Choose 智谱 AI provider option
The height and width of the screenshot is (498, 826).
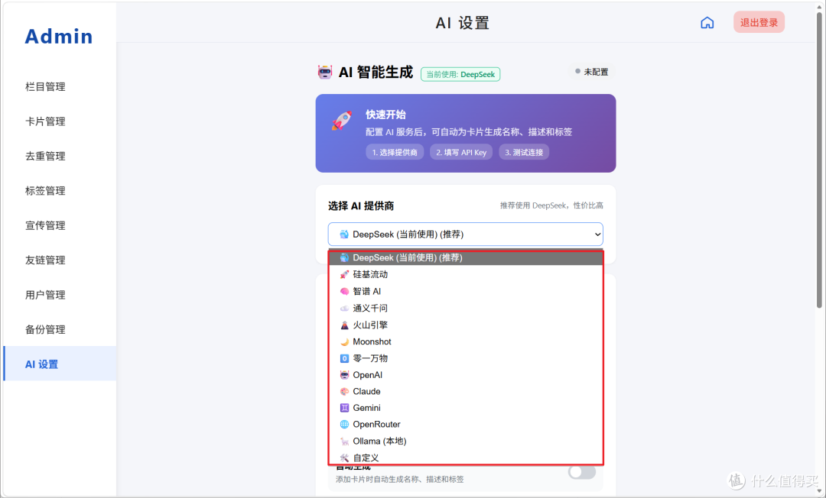(x=466, y=291)
